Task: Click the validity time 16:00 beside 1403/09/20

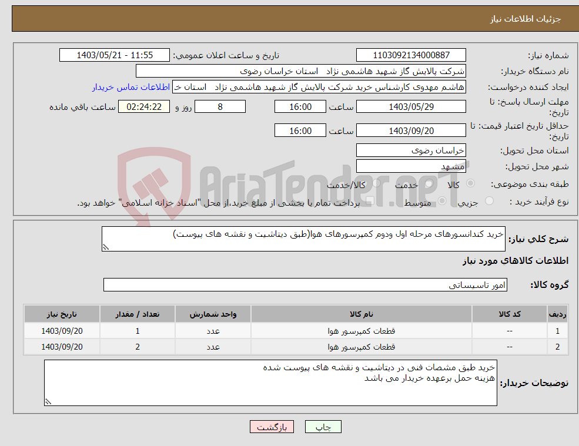Action: pyautogui.click(x=300, y=130)
